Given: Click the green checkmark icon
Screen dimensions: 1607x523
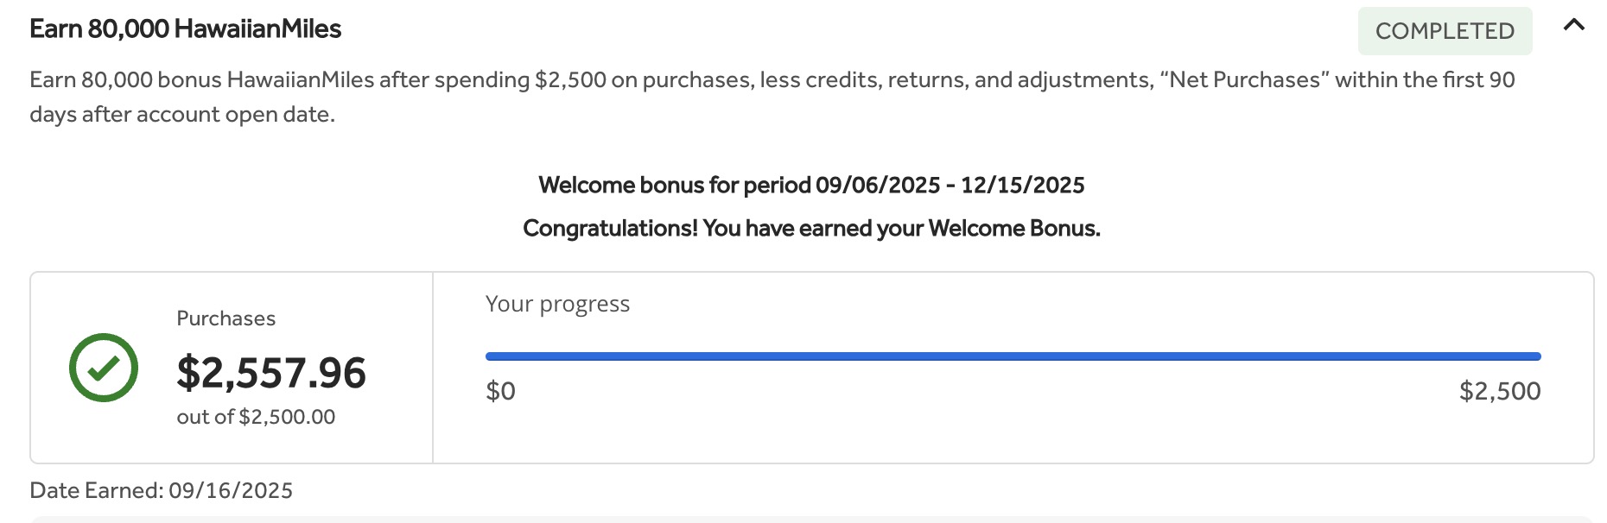Looking at the screenshot, I should click(104, 368).
